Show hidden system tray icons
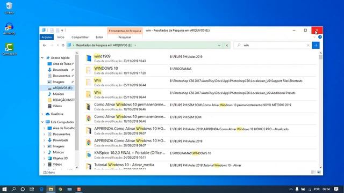The width and height of the screenshot is (344, 193). pyautogui.click(x=291, y=189)
